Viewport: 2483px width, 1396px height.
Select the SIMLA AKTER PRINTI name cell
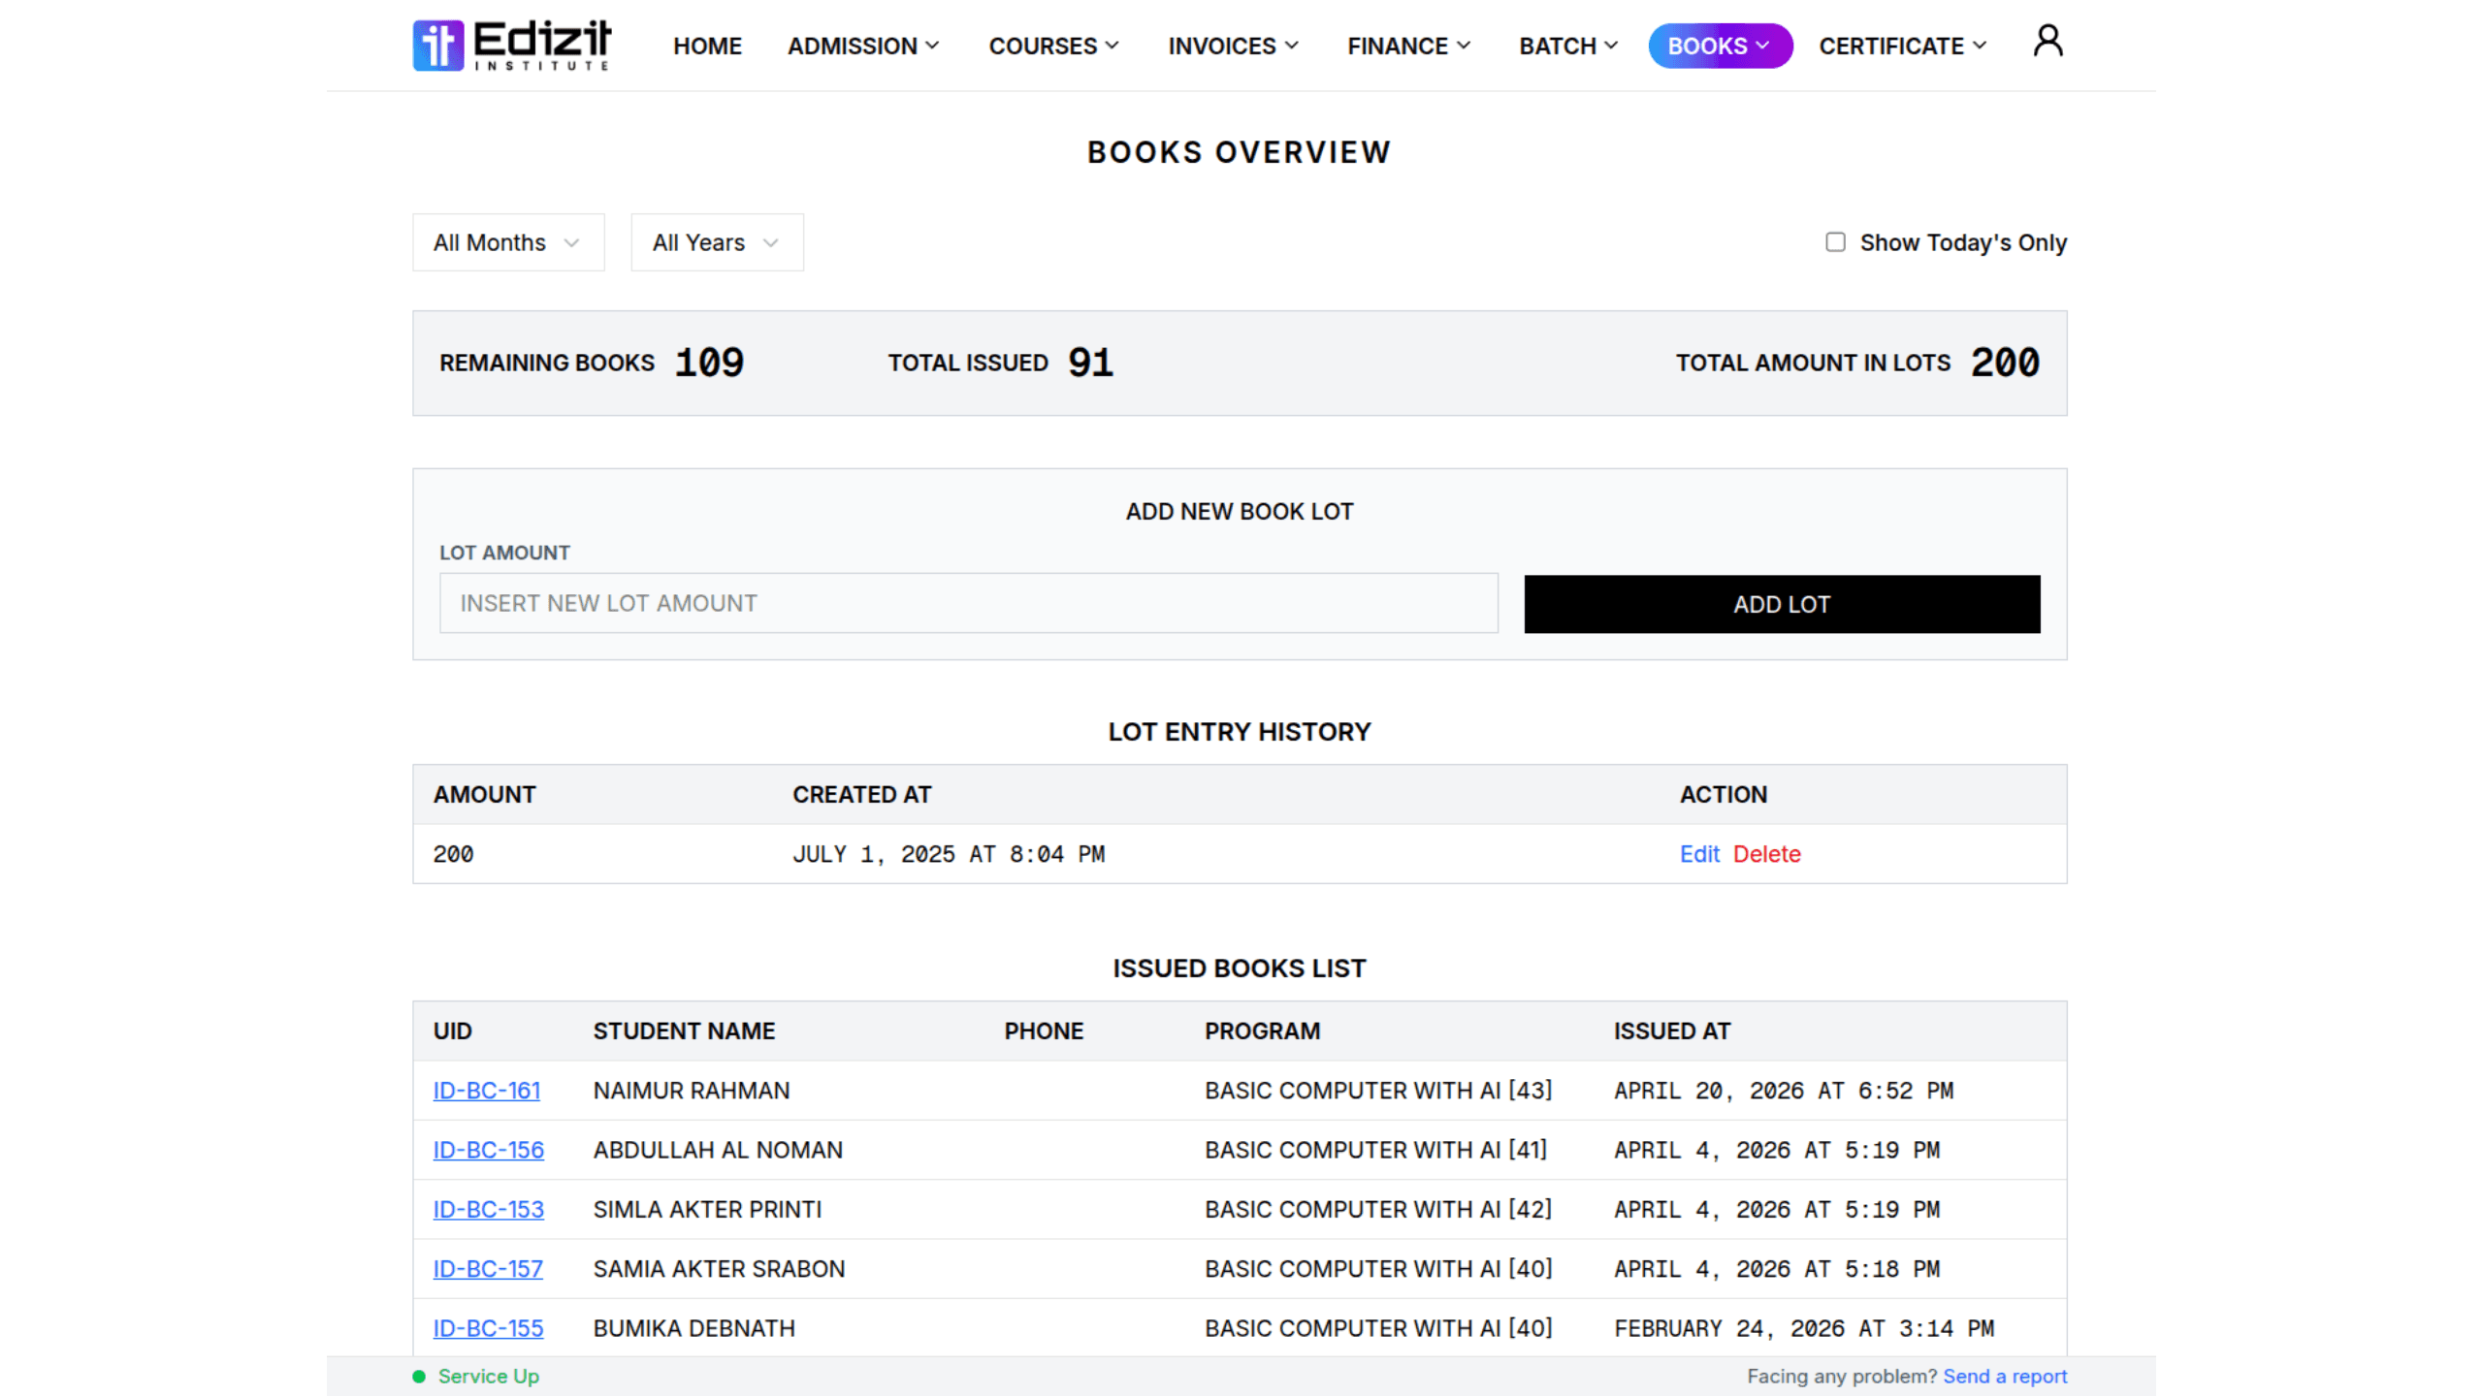click(x=707, y=1210)
